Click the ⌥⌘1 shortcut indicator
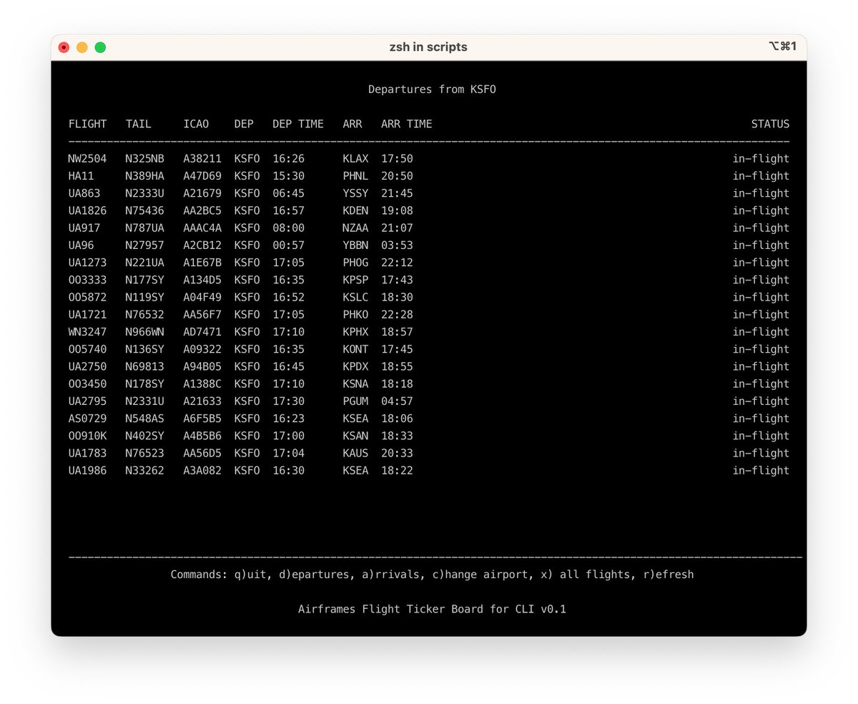Screen dimensions: 858x704 click(x=783, y=47)
